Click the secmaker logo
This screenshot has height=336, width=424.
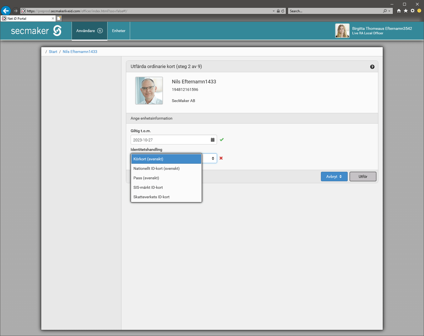point(36,31)
